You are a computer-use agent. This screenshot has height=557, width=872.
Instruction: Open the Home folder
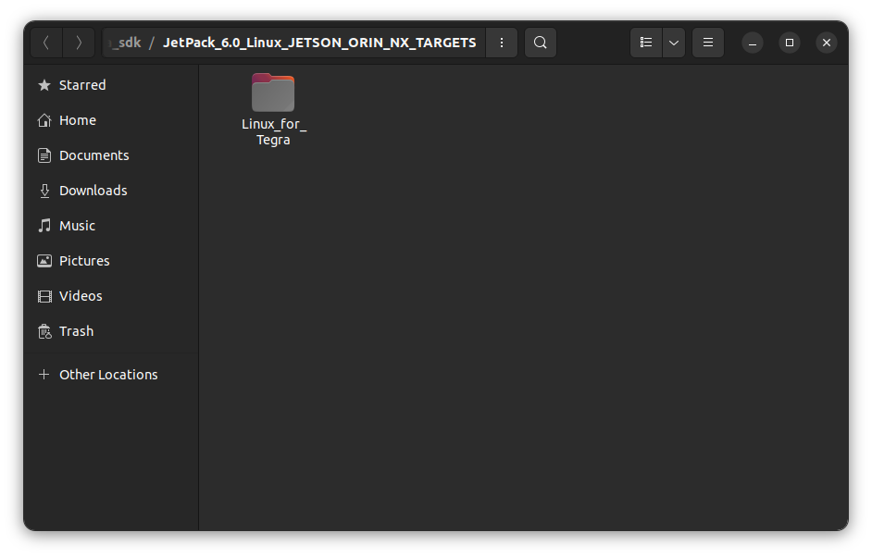[x=77, y=119]
